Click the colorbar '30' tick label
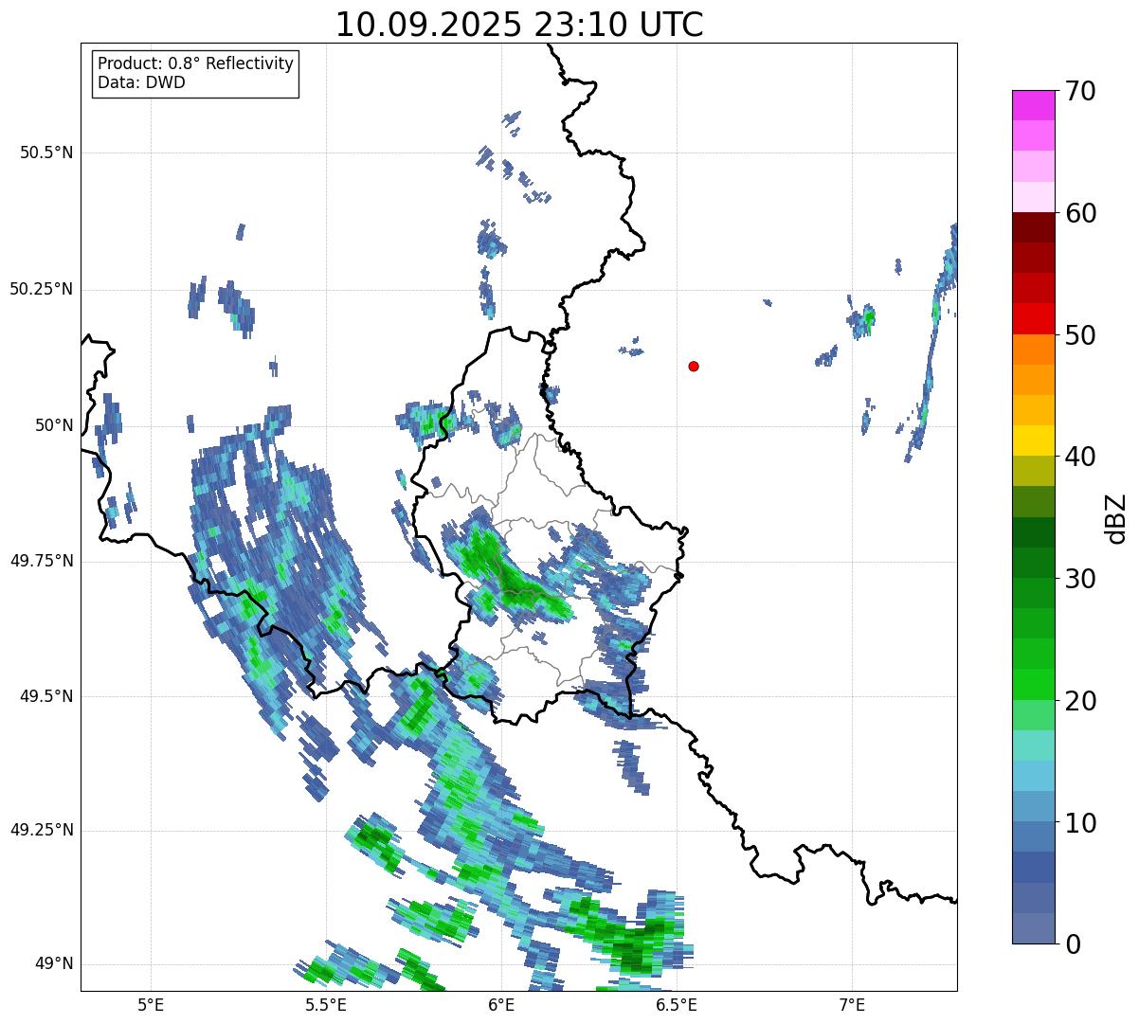 click(x=1080, y=579)
